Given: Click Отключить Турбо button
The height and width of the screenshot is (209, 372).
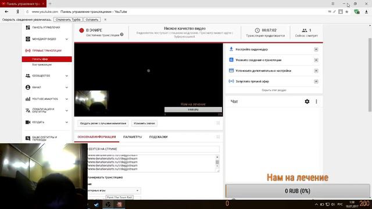Looking at the screenshot, I should pos(68,20).
